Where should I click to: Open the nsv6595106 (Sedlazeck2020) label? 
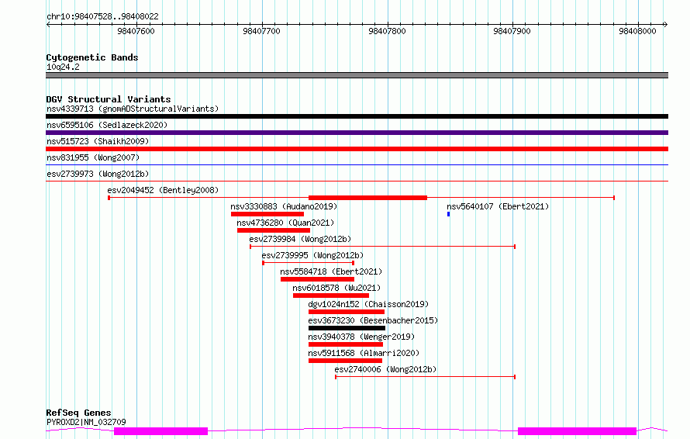[x=107, y=125]
